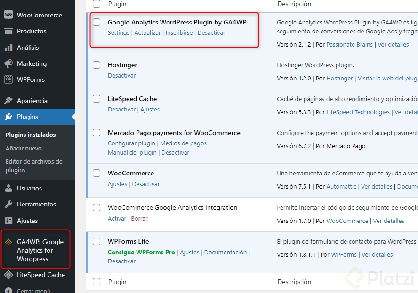Open Ajustes for LiteSpeed Cache plugin
This screenshot has width=418, height=293.
tap(150, 110)
